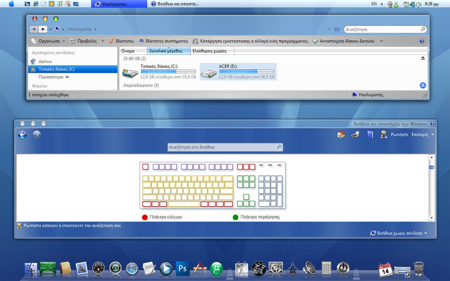Viewport: 450px width, 281px height.
Task: Open Photoshop from the dock
Action: pos(182,268)
